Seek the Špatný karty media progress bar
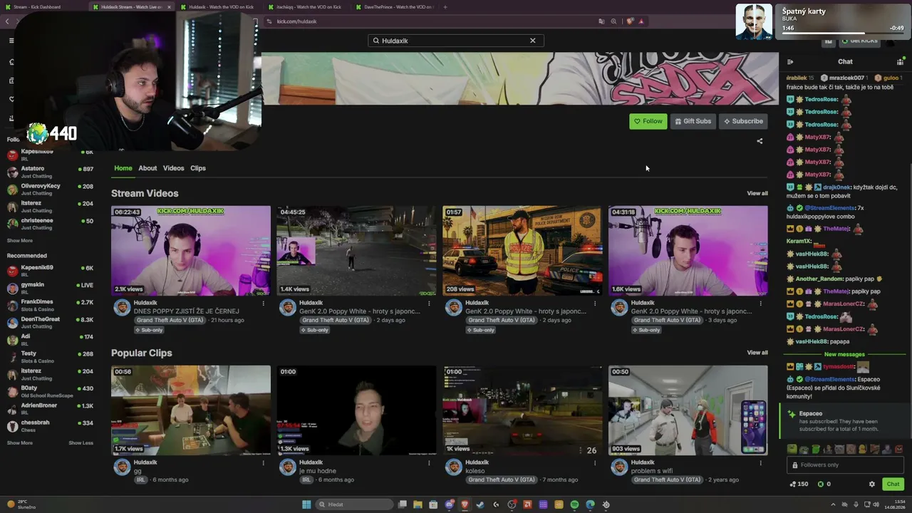This screenshot has width=912, height=513. (842, 33)
